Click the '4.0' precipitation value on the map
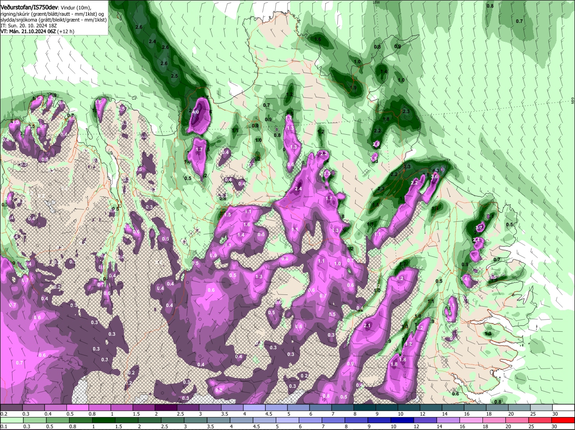Image resolution: width=575 pixels, height=430 pixels. (195, 112)
